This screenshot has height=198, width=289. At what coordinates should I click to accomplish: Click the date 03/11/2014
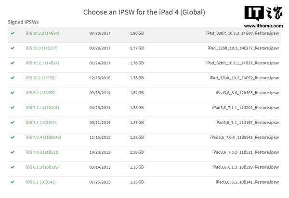point(100,123)
